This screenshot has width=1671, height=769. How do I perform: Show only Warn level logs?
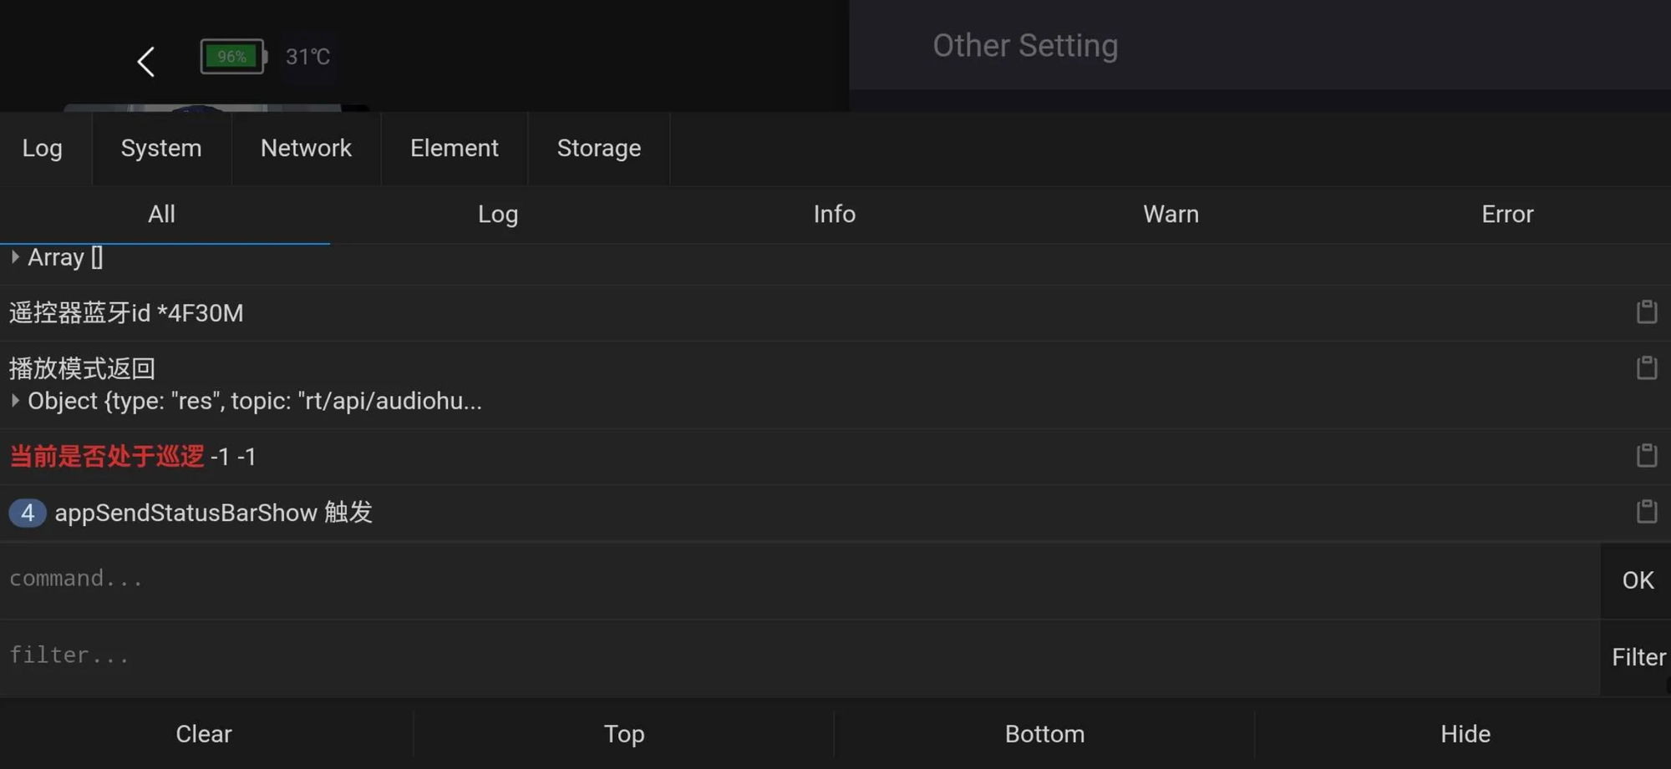coord(1171,215)
